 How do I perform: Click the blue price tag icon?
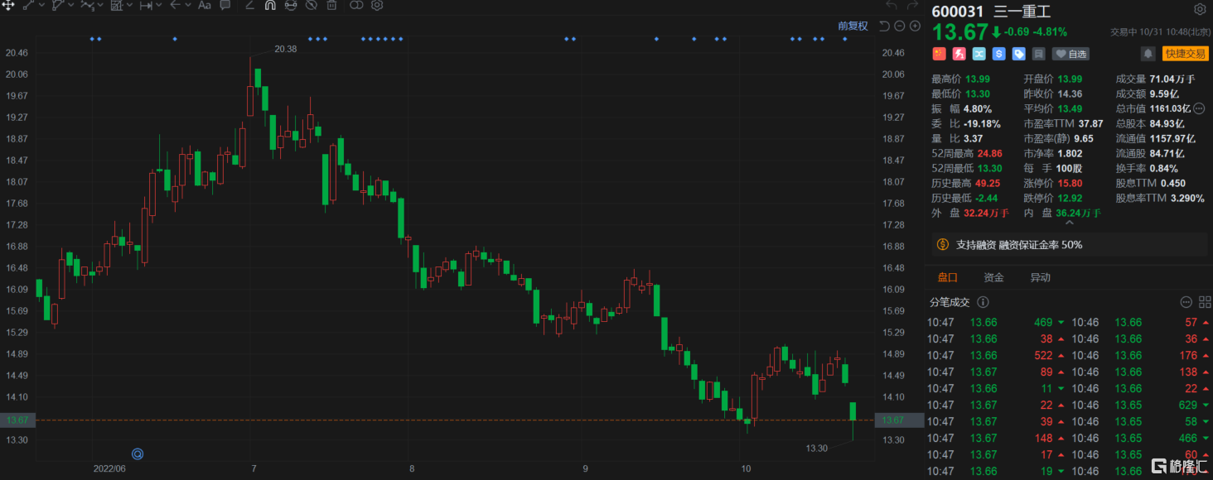pos(1019,54)
